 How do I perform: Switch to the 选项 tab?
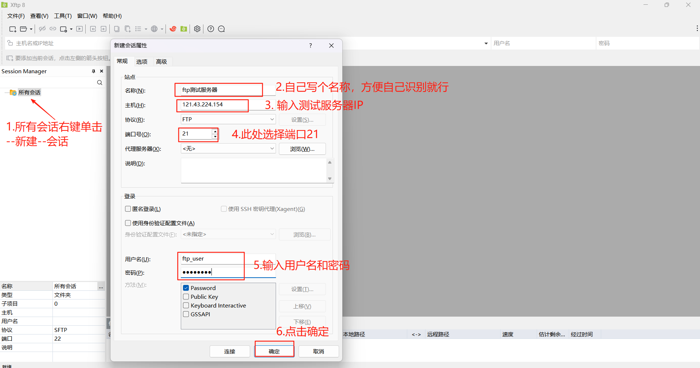(x=142, y=62)
